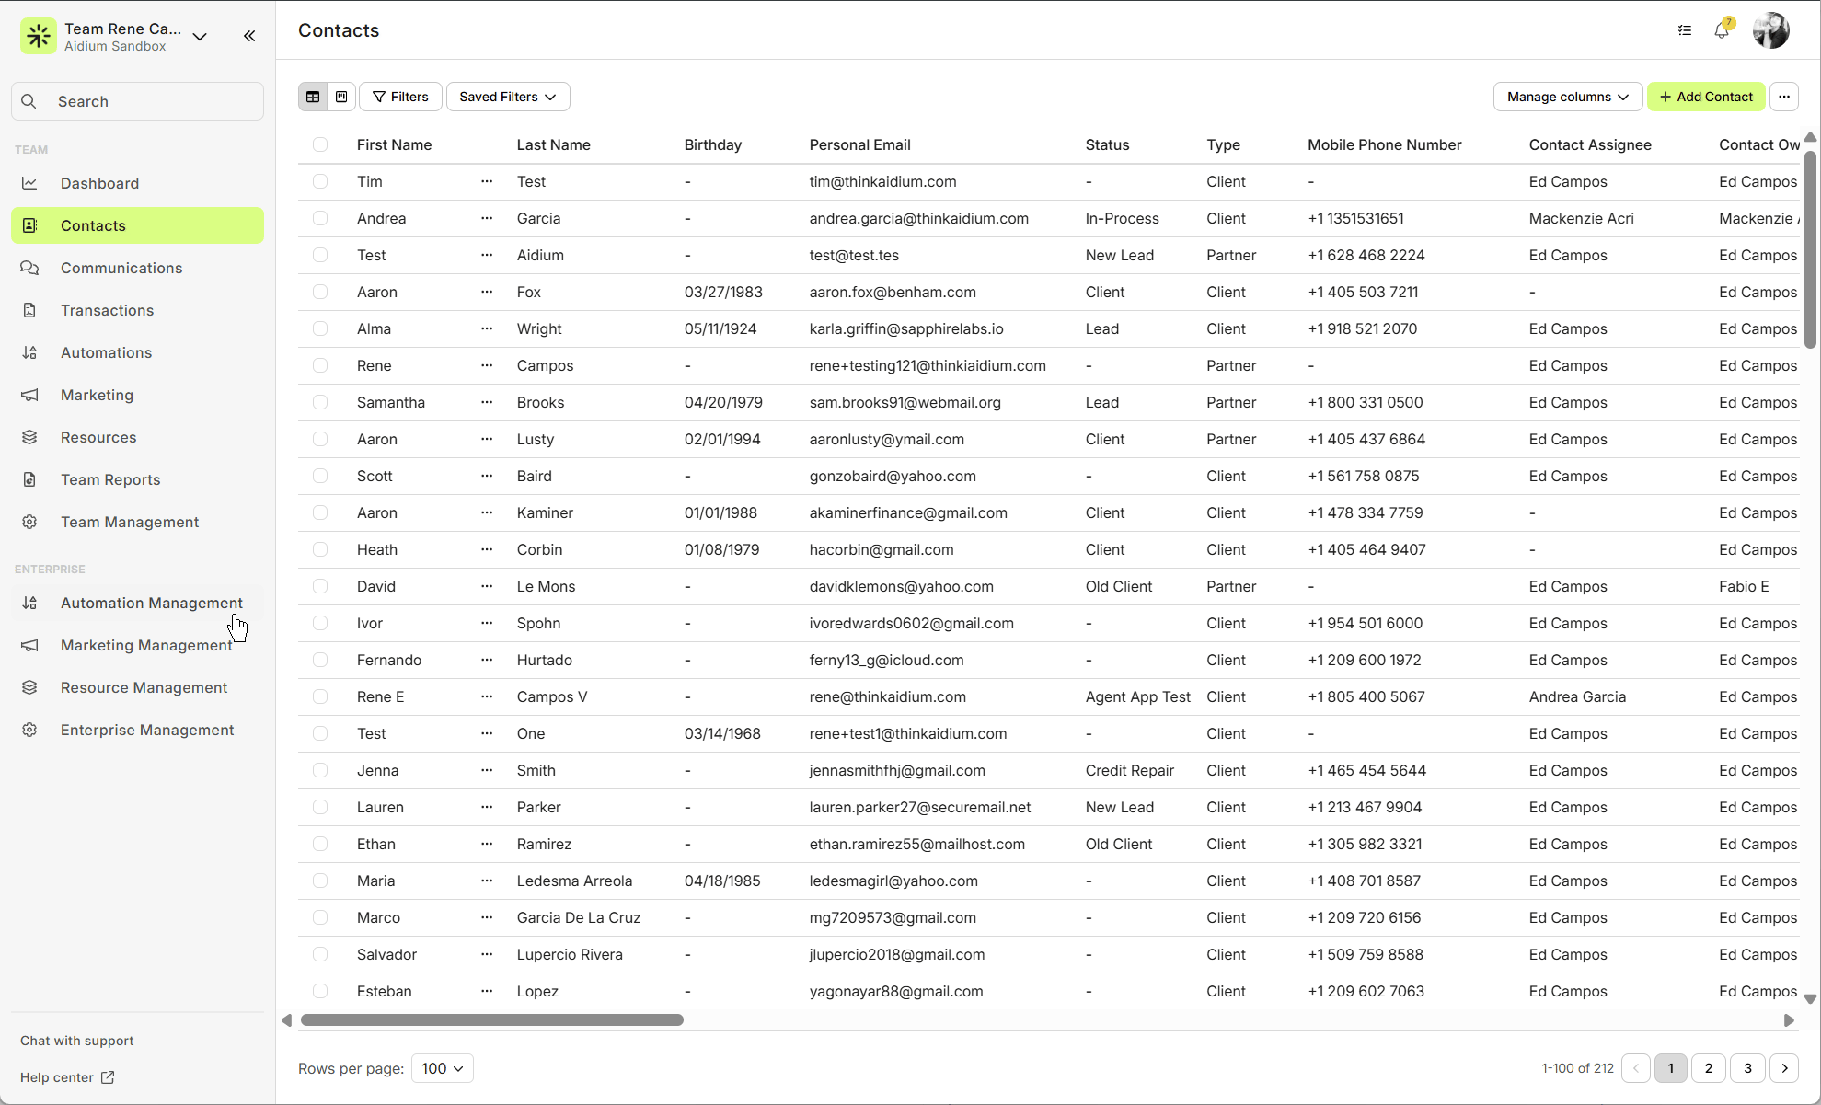Toggle the select-all header checkbox
The width and height of the screenshot is (1821, 1105).
[x=320, y=144]
